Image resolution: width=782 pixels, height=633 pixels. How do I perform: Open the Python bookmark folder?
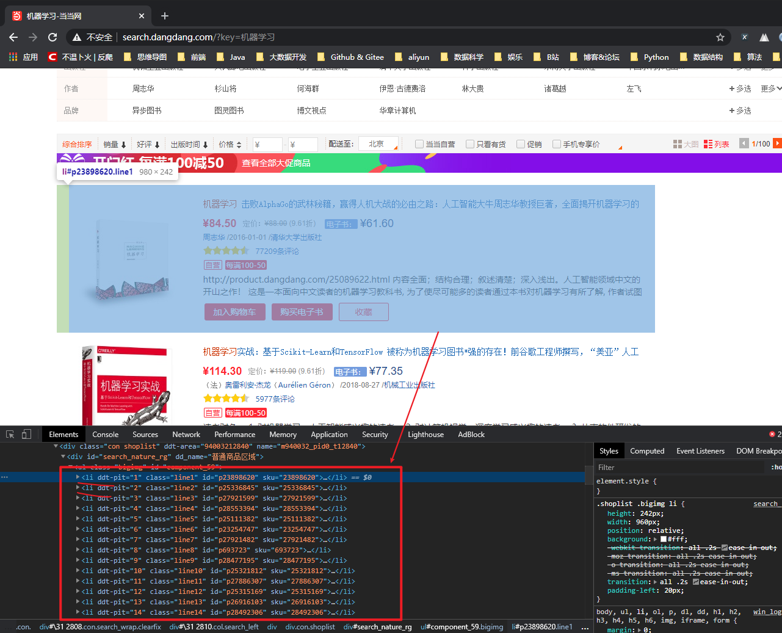[x=650, y=57]
